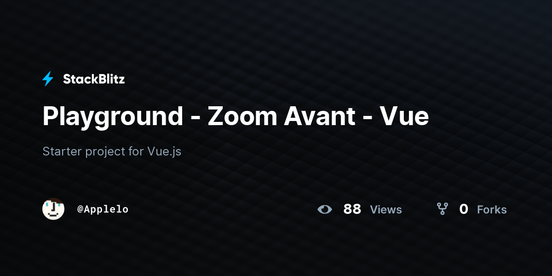The height and width of the screenshot is (276, 552).
Task: Click the second hyphen in the title
Action: coord(368,119)
